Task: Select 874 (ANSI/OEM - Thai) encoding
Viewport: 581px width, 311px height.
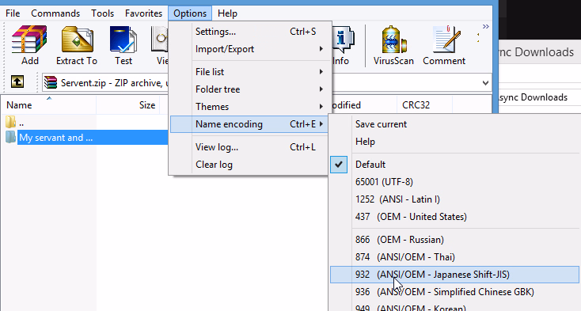Action: [454, 257]
